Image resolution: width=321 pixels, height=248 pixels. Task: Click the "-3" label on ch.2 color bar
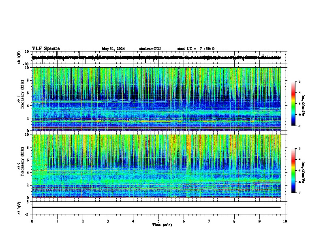tap(299, 149)
